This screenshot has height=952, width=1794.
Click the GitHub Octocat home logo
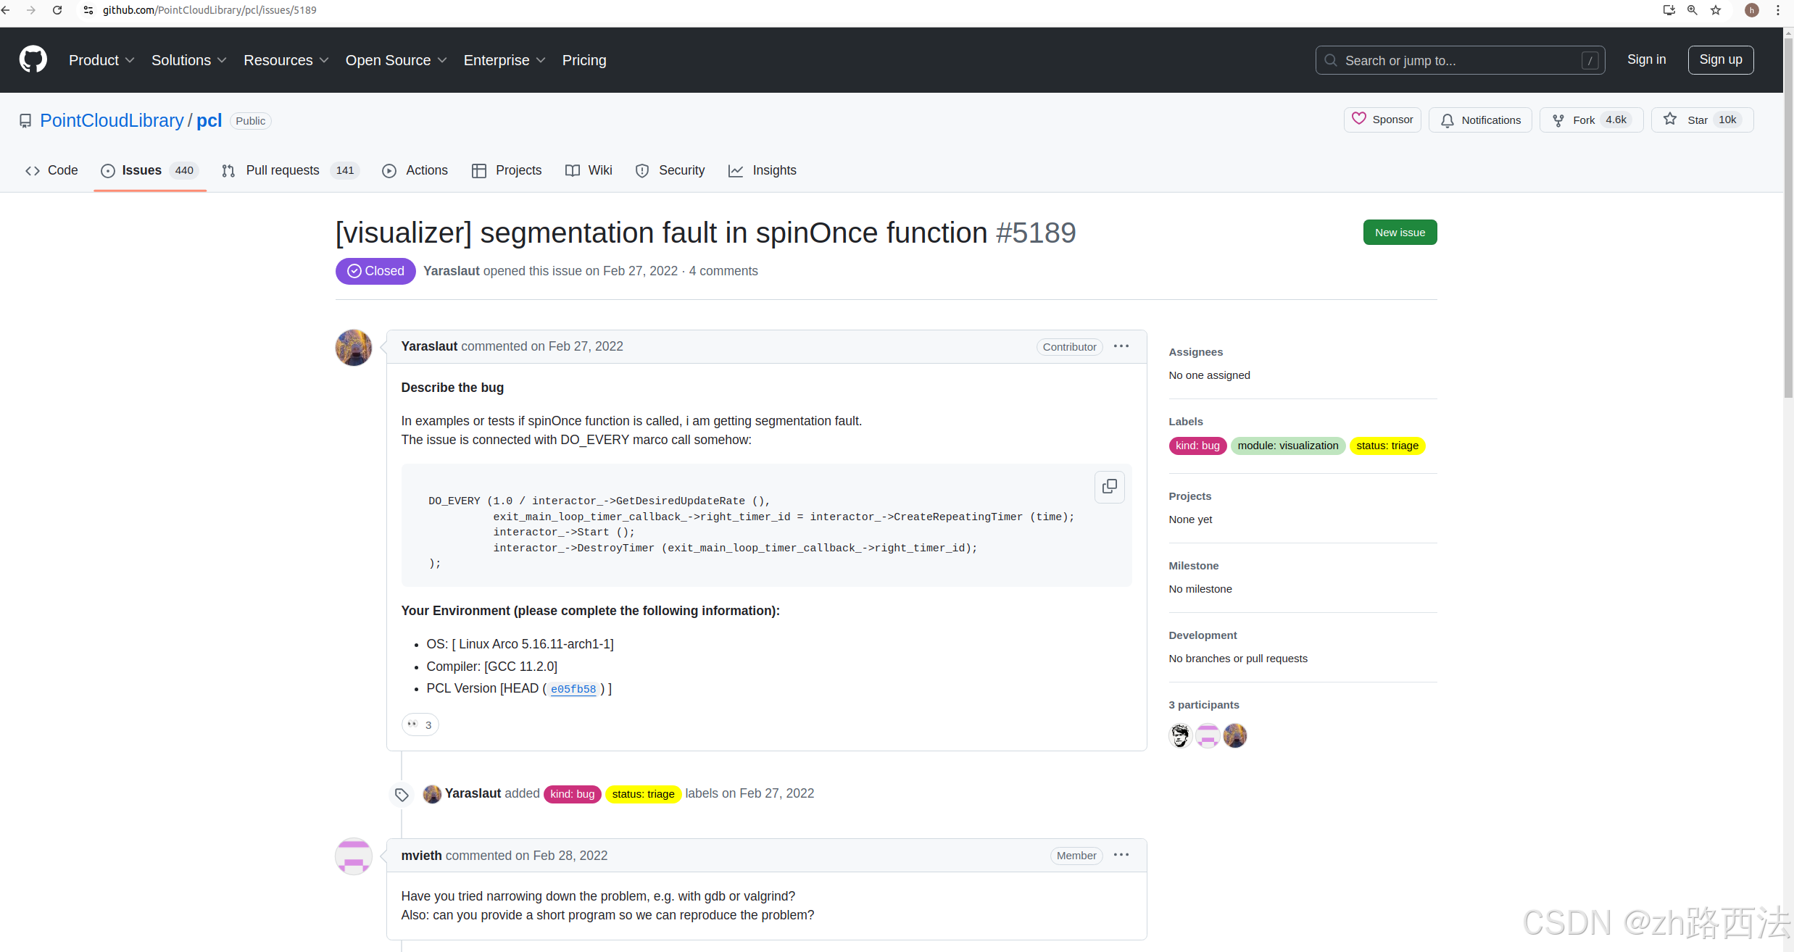click(x=33, y=59)
